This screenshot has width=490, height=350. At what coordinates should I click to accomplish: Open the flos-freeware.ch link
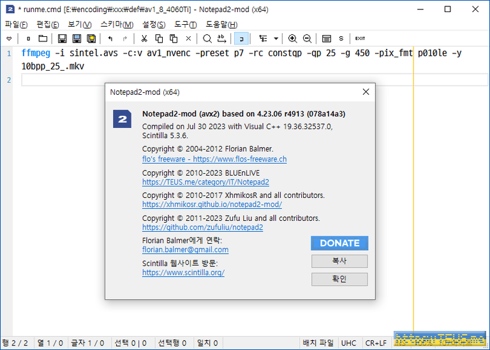pos(214,159)
